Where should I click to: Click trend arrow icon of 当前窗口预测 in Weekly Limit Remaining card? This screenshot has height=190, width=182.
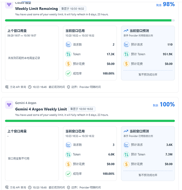(x=126, y=31)
